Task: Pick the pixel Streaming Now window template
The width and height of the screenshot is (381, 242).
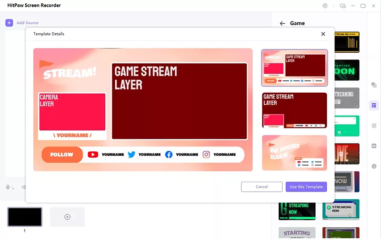Action: tap(341, 209)
